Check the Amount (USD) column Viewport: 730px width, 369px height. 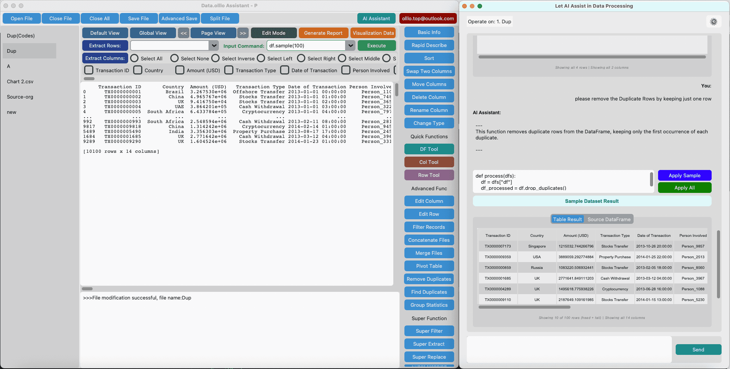[179, 70]
